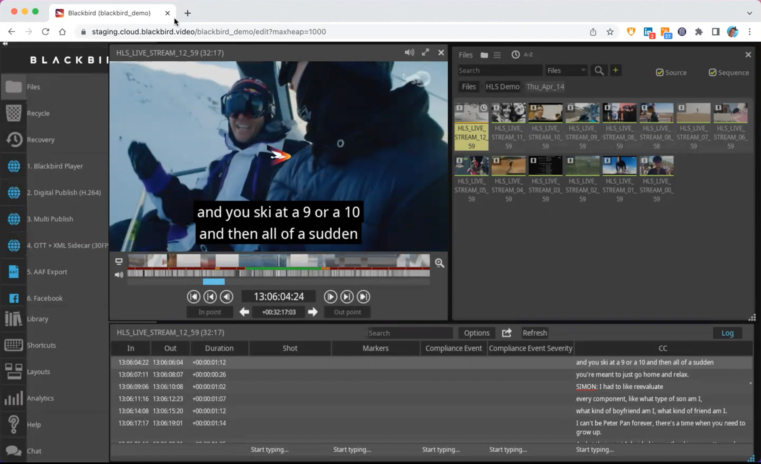Uncheck the Sequence checkbox
The width and height of the screenshot is (761, 464).
[712, 73]
